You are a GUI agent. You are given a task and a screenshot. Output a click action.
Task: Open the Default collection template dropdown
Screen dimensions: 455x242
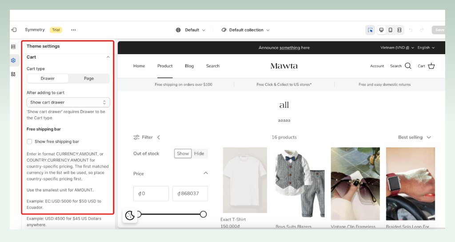(x=245, y=30)
